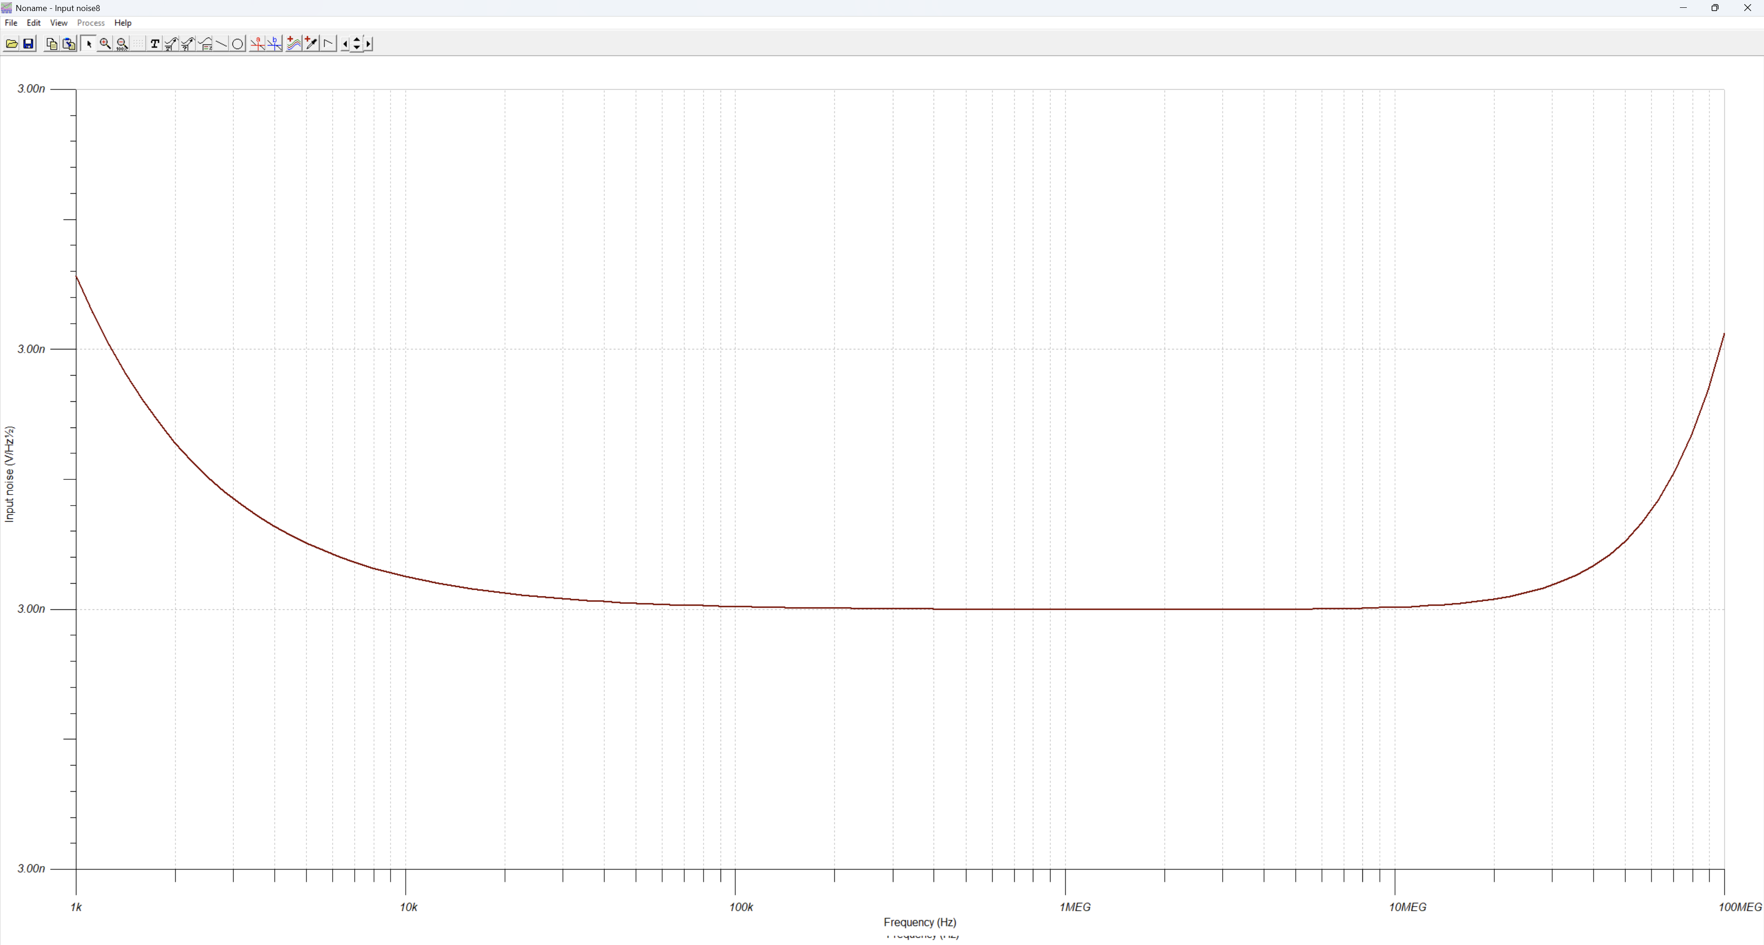Select the Text T annotation tool
Viewport: 1764px width, 945px height.
pos(155,44)
